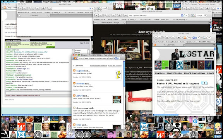Stop loading in The LOST ARGs window
Viewport: 223px width, 139px height.
point(173,37)
